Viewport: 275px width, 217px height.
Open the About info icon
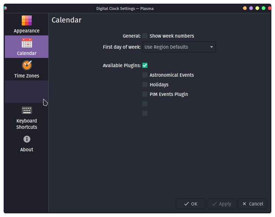(x=27, y=139)
